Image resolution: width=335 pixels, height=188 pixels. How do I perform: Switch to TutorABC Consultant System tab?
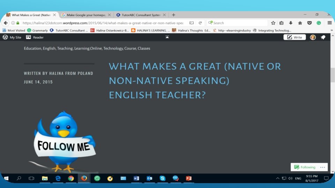pyautogui.click(x=141, y=15)
